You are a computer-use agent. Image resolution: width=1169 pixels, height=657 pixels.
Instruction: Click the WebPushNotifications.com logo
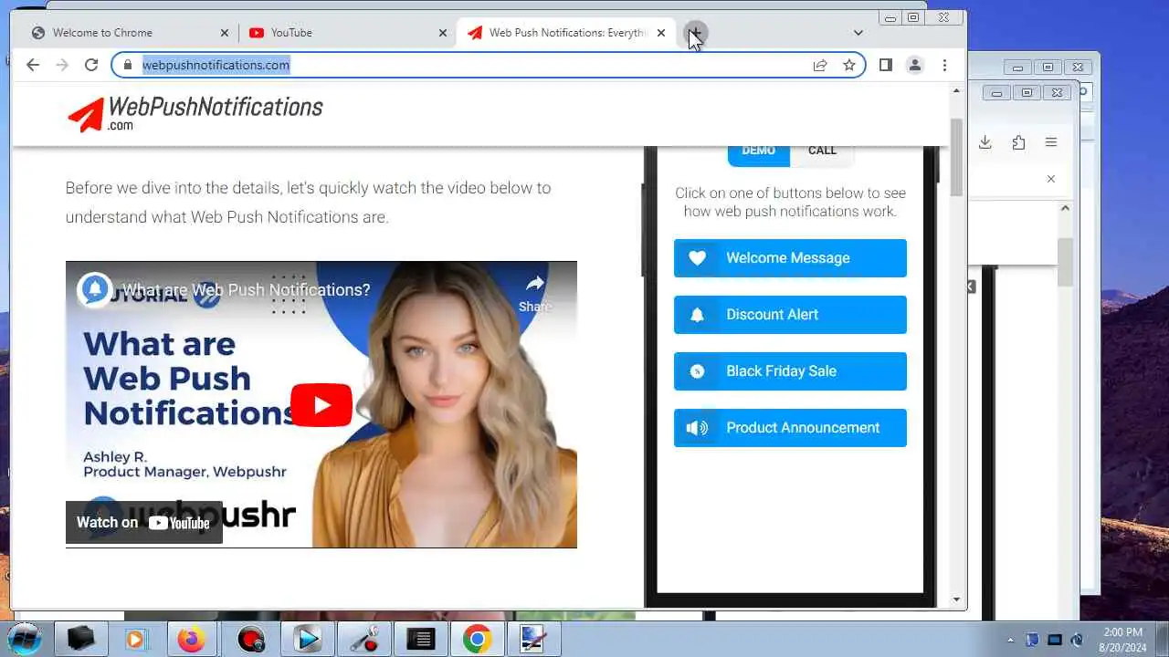(x=195, y=114)
